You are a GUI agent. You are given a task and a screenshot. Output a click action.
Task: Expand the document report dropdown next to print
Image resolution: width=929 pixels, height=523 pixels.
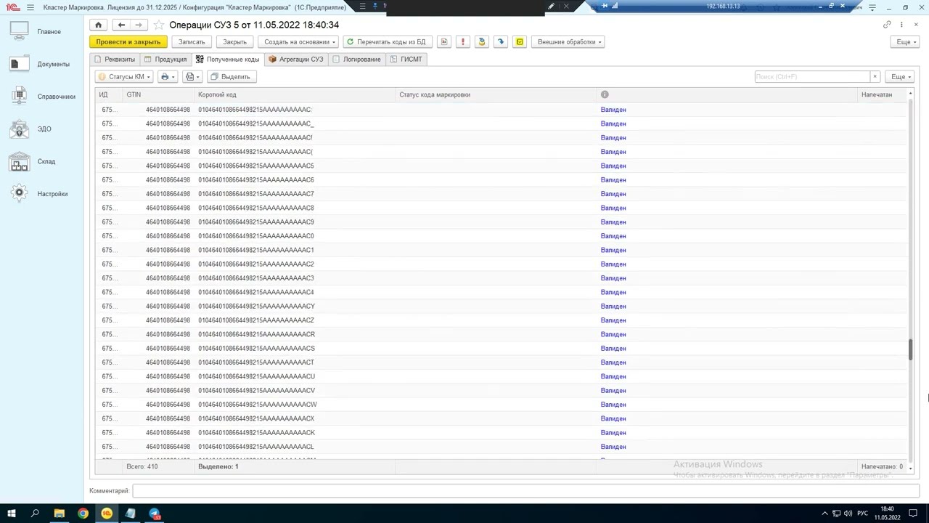[x=193, y=77]
